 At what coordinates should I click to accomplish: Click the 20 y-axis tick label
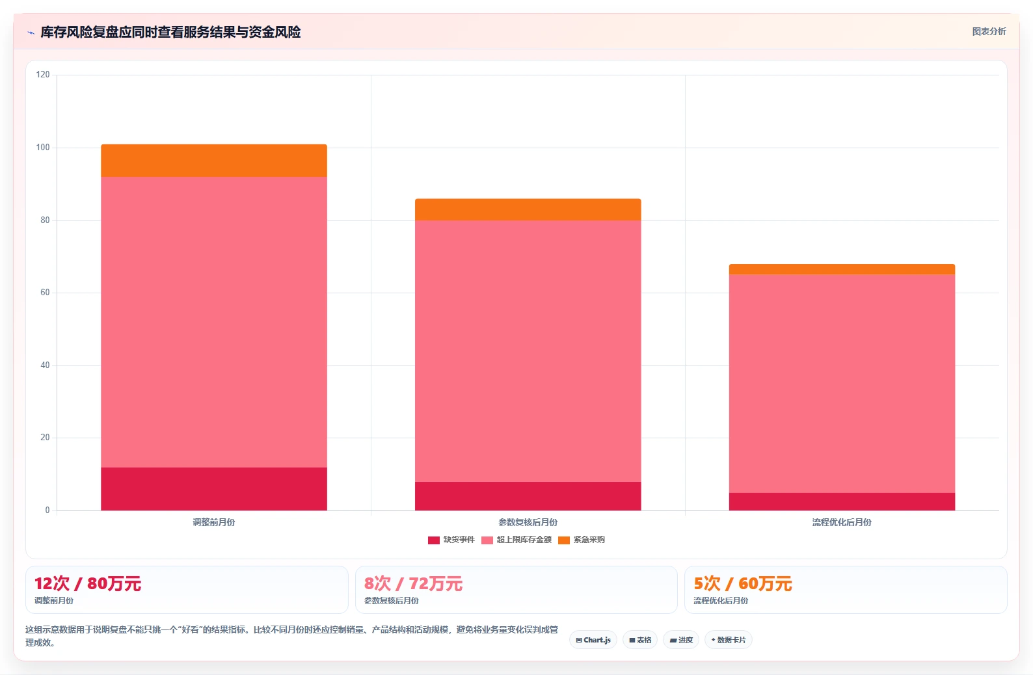tap(45, 438)
